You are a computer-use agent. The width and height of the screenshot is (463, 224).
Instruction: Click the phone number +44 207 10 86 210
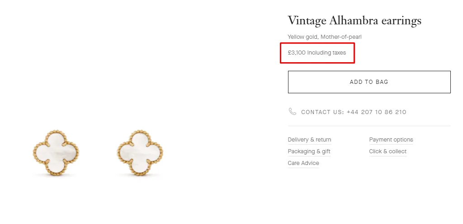coord(376,112)
